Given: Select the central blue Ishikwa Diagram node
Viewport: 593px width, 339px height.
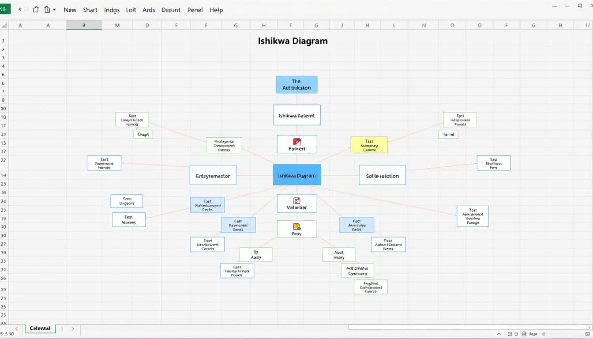Looking at the screenshot, I should (x=297, y=175).
